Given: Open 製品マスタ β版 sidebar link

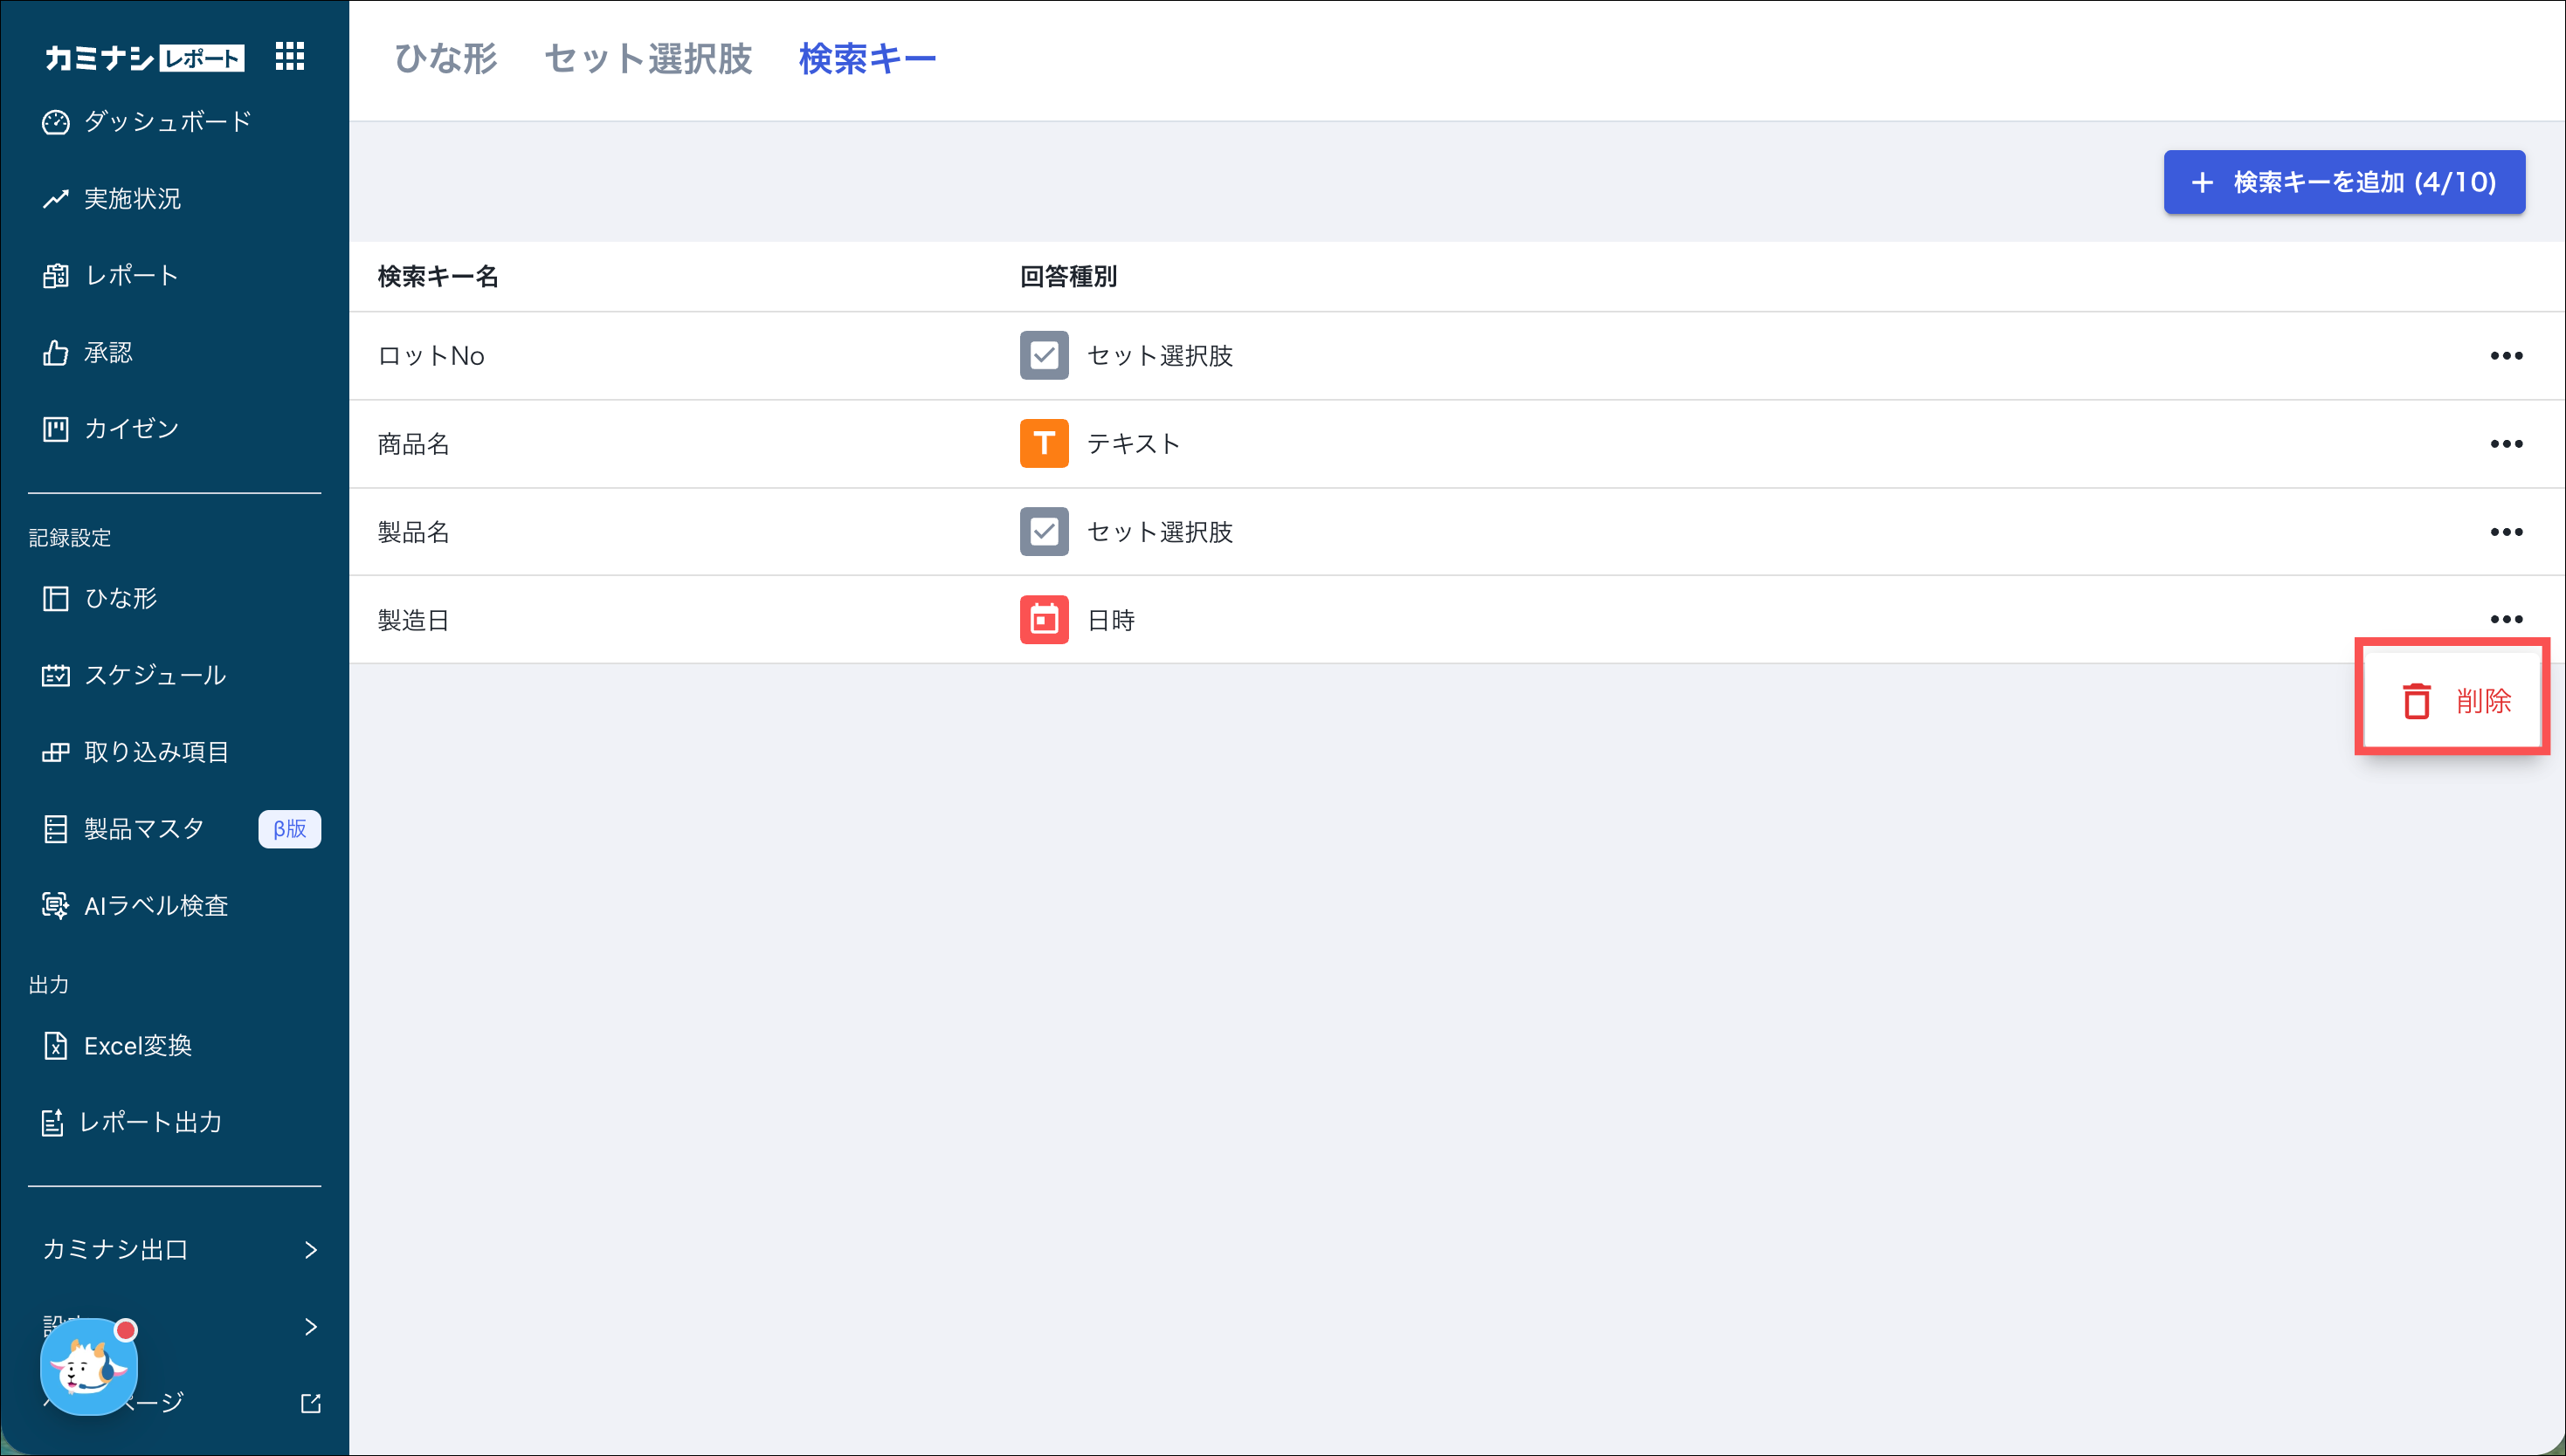Looking at the screenshot, I should pyautogui.click(x=144, y=829).
